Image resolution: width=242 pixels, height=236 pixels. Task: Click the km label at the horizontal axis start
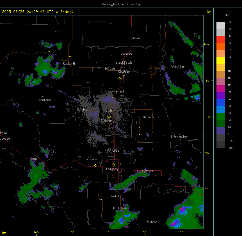coord(4,233)
